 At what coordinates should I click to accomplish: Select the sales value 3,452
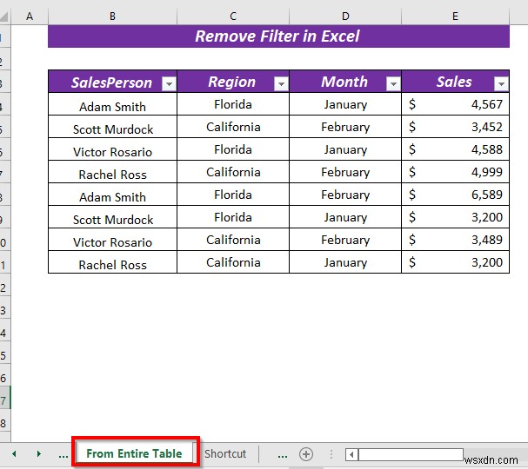[455, 127]
